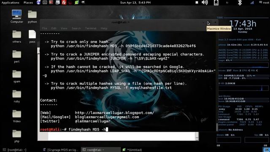Click the bloglaxmarcaellugar@gmail.com text

click(107, 117)
